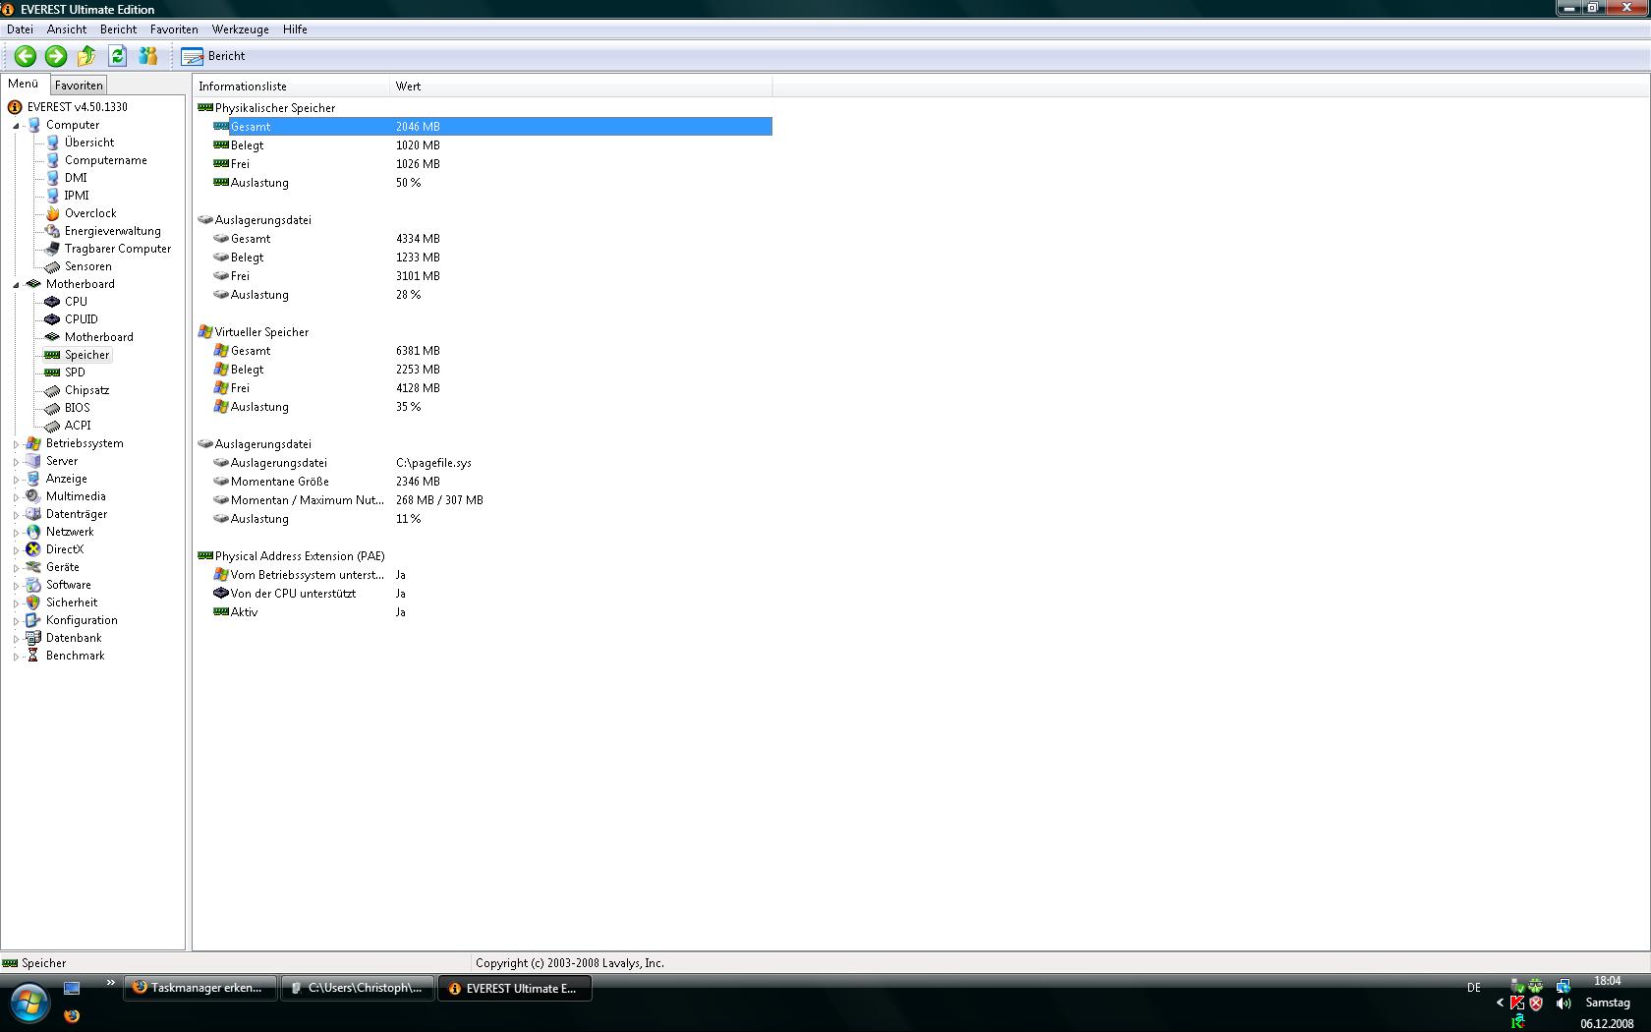Click the green Forward arrow toolbar icon

coord(56,56)
